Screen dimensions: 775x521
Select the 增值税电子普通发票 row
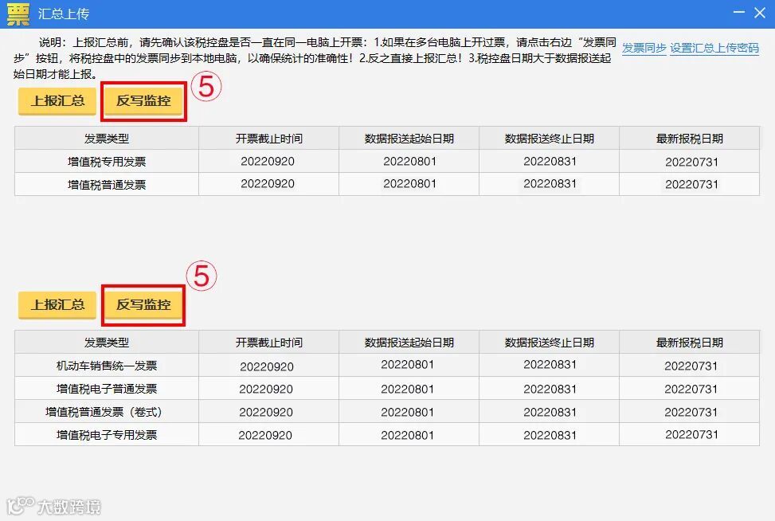click(x=106, y=389)
